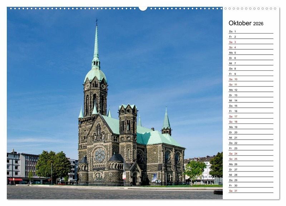The width and height of the screenshot is (286, 206).
Task: Click the round rose window on church
Action: (99, 155)
